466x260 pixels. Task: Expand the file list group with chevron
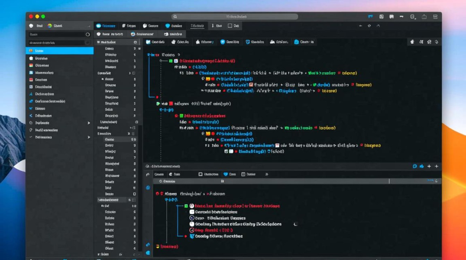[x=130, y=73]
